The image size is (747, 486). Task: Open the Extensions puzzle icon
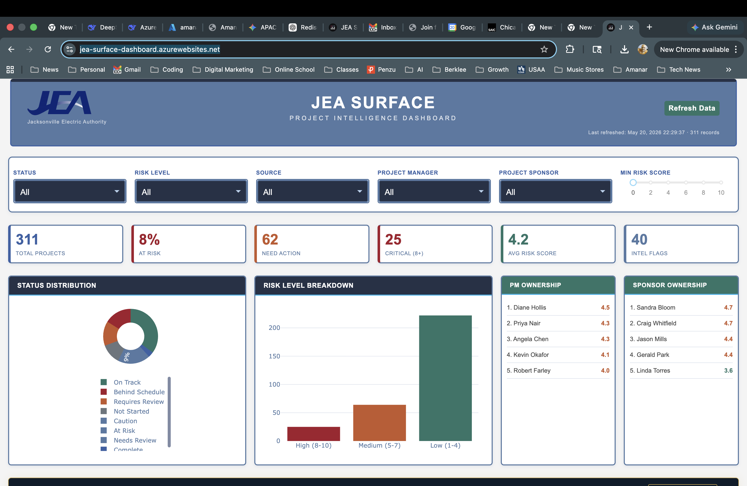pyautogui.click(x=570, y=49)
